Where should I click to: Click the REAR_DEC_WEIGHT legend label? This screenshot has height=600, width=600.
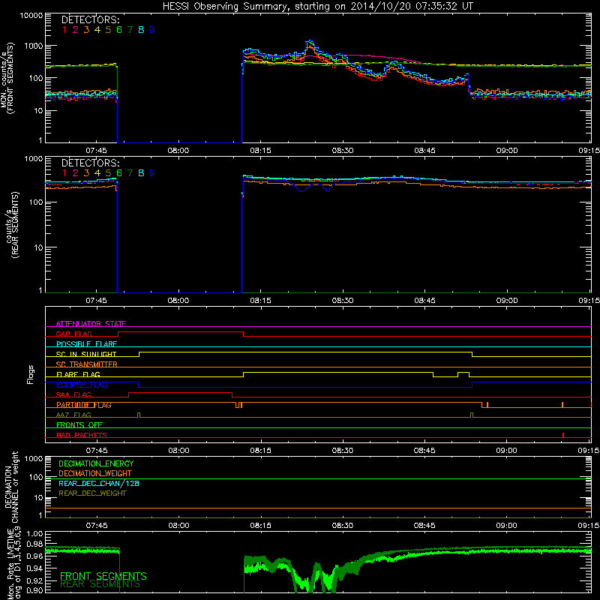click(x=92, y=493)
